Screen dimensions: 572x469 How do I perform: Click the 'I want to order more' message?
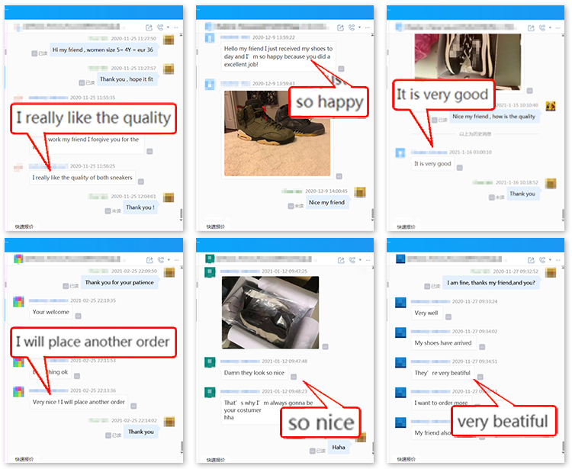(x=441, y=403)
